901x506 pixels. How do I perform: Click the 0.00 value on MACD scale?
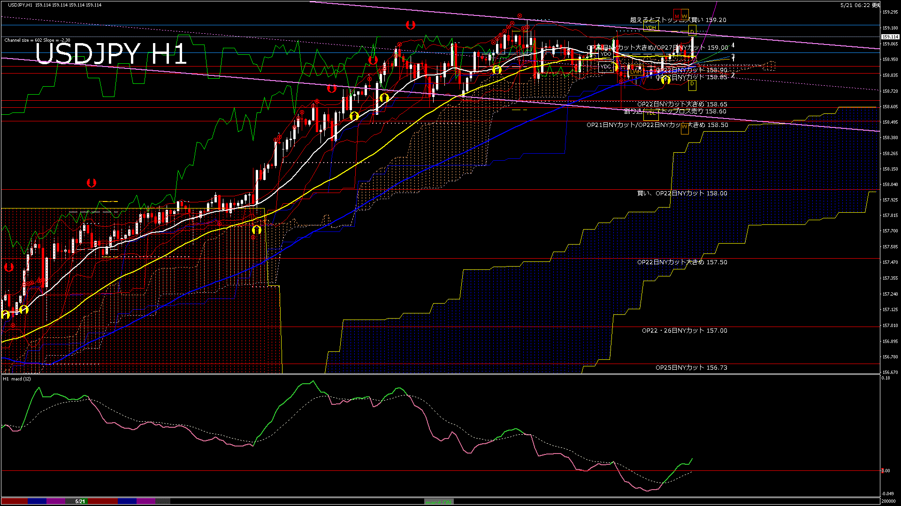coord(886,471)
